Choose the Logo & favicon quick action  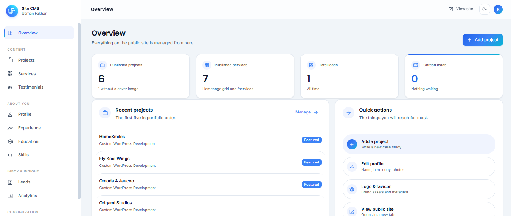(x=419, y=189)
